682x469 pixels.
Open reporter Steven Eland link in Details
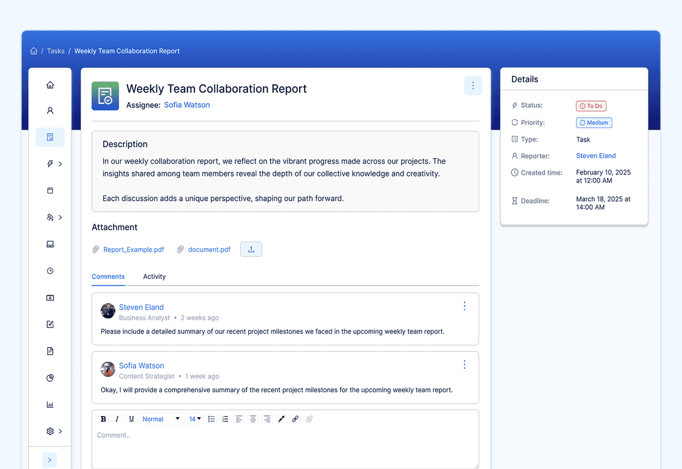point(596,156)
